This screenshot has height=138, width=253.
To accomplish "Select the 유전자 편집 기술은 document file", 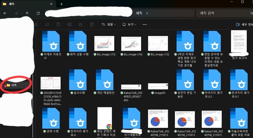I will point(185,82).
